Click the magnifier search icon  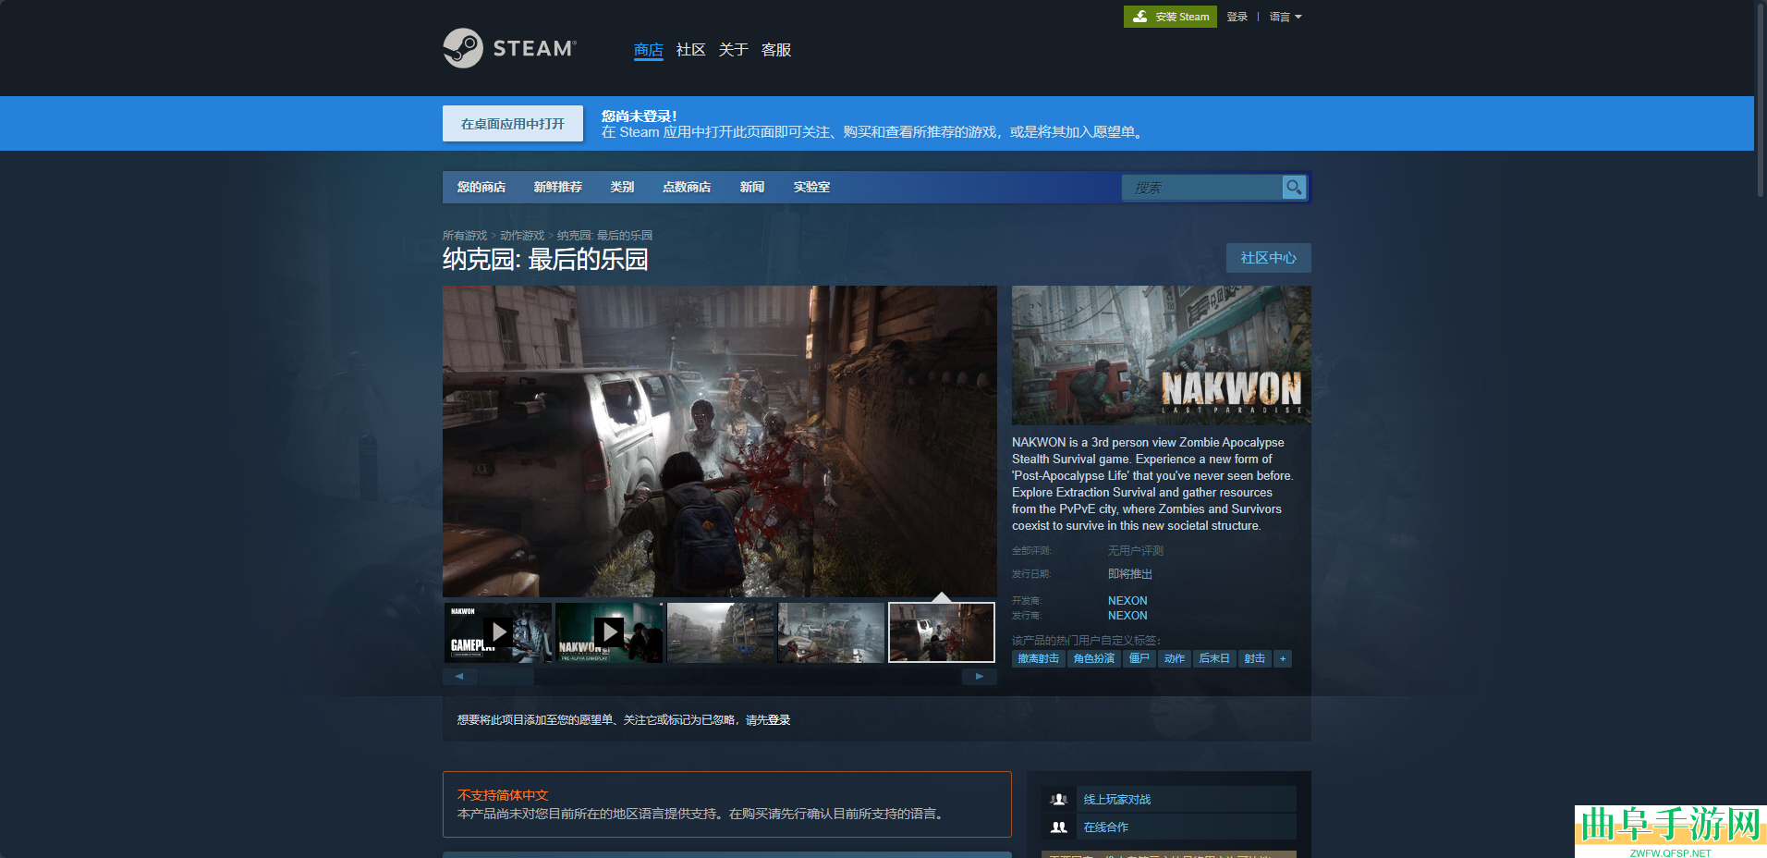click(x=1294, y=187)
